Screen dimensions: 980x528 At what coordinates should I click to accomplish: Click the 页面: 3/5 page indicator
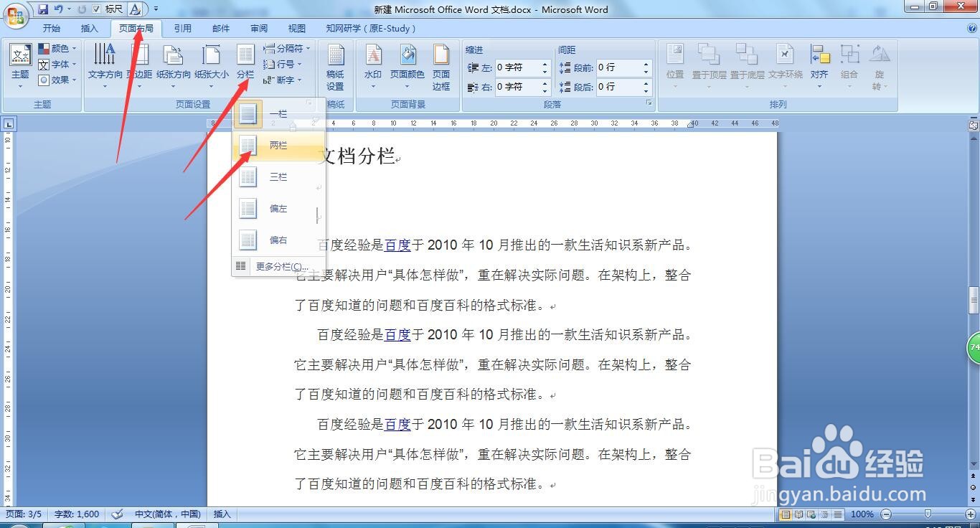[24, 514]
